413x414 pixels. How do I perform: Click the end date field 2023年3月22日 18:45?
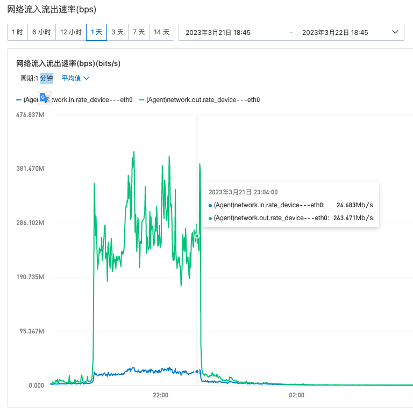coord(335,33)
